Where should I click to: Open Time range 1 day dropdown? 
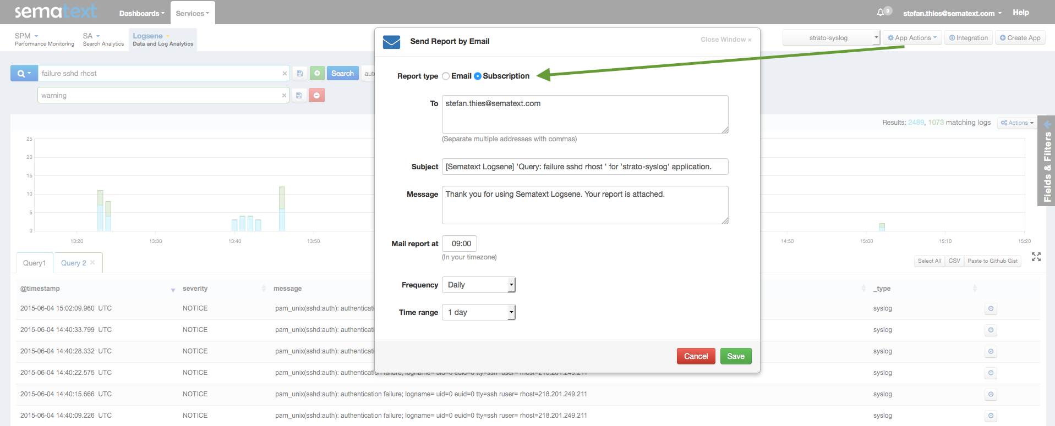(479, 312)
